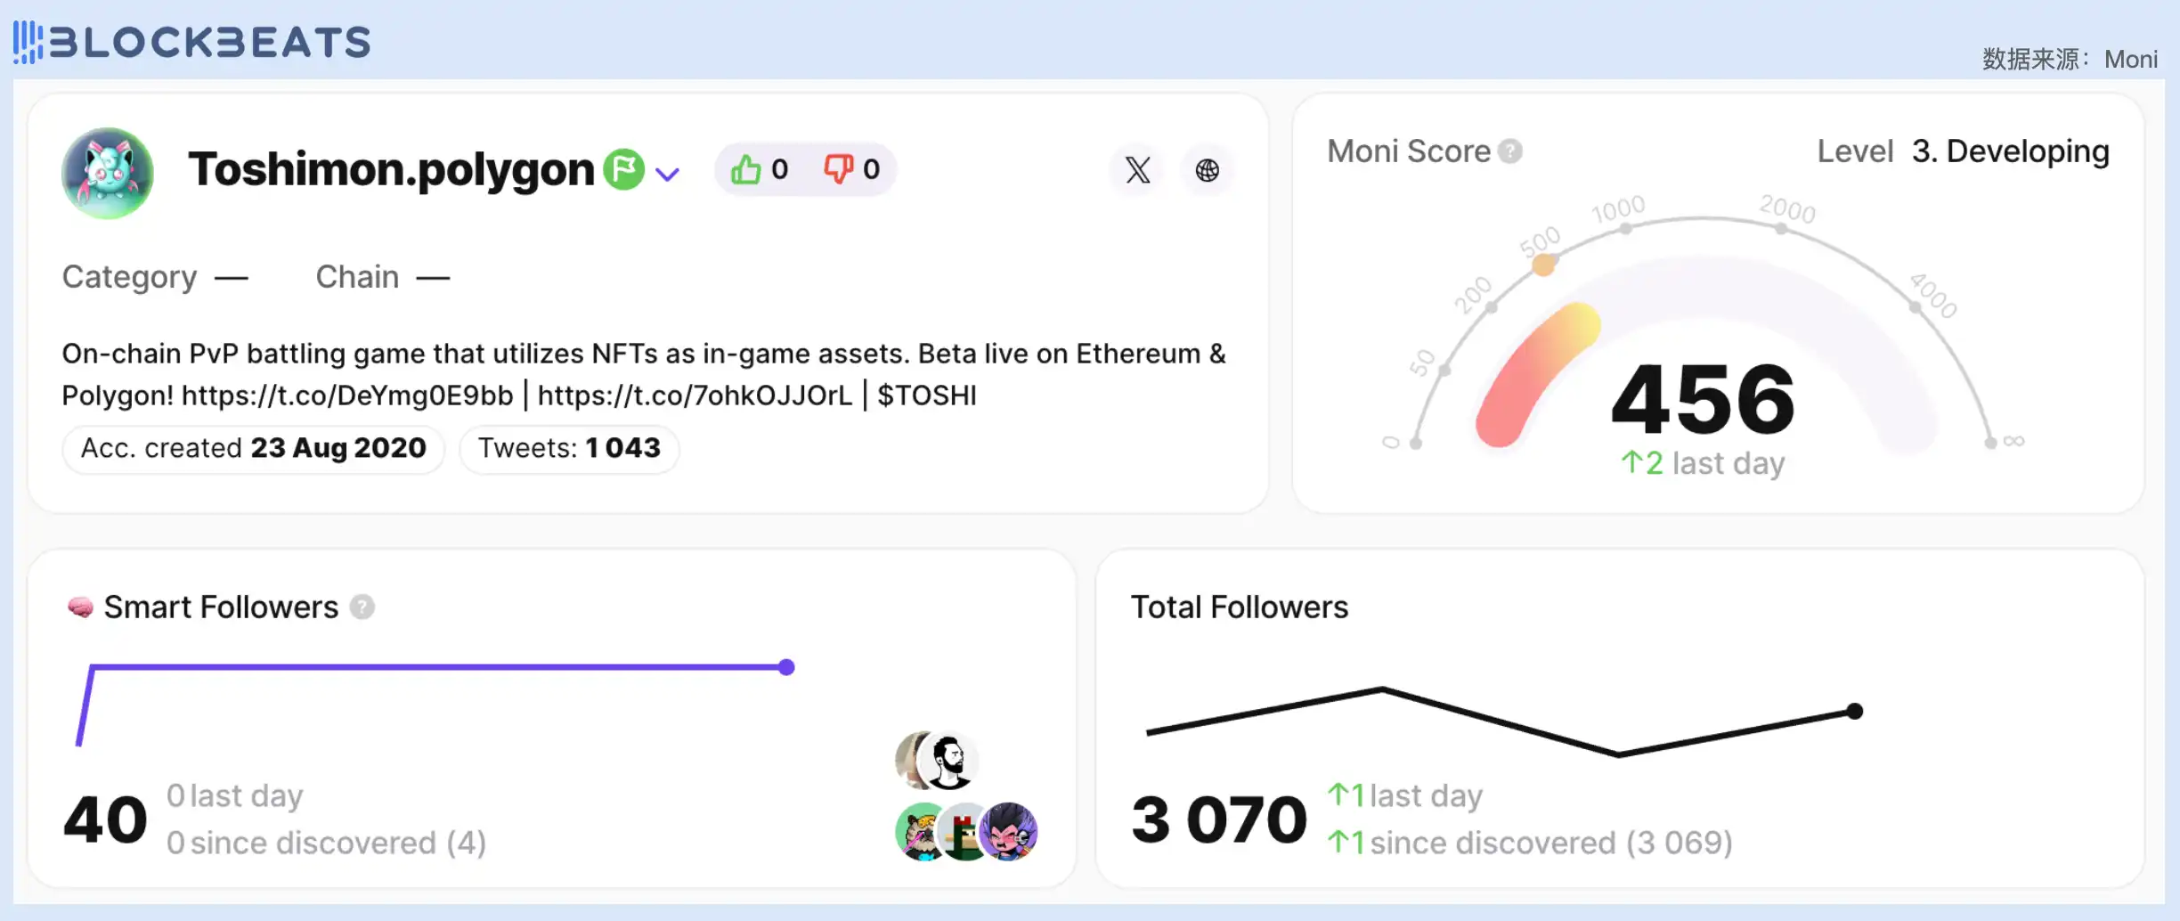Click the thumbs-up upvote icon
Image resolution: width=2180 pixels, height=921 pixels.
pos(745,168)
